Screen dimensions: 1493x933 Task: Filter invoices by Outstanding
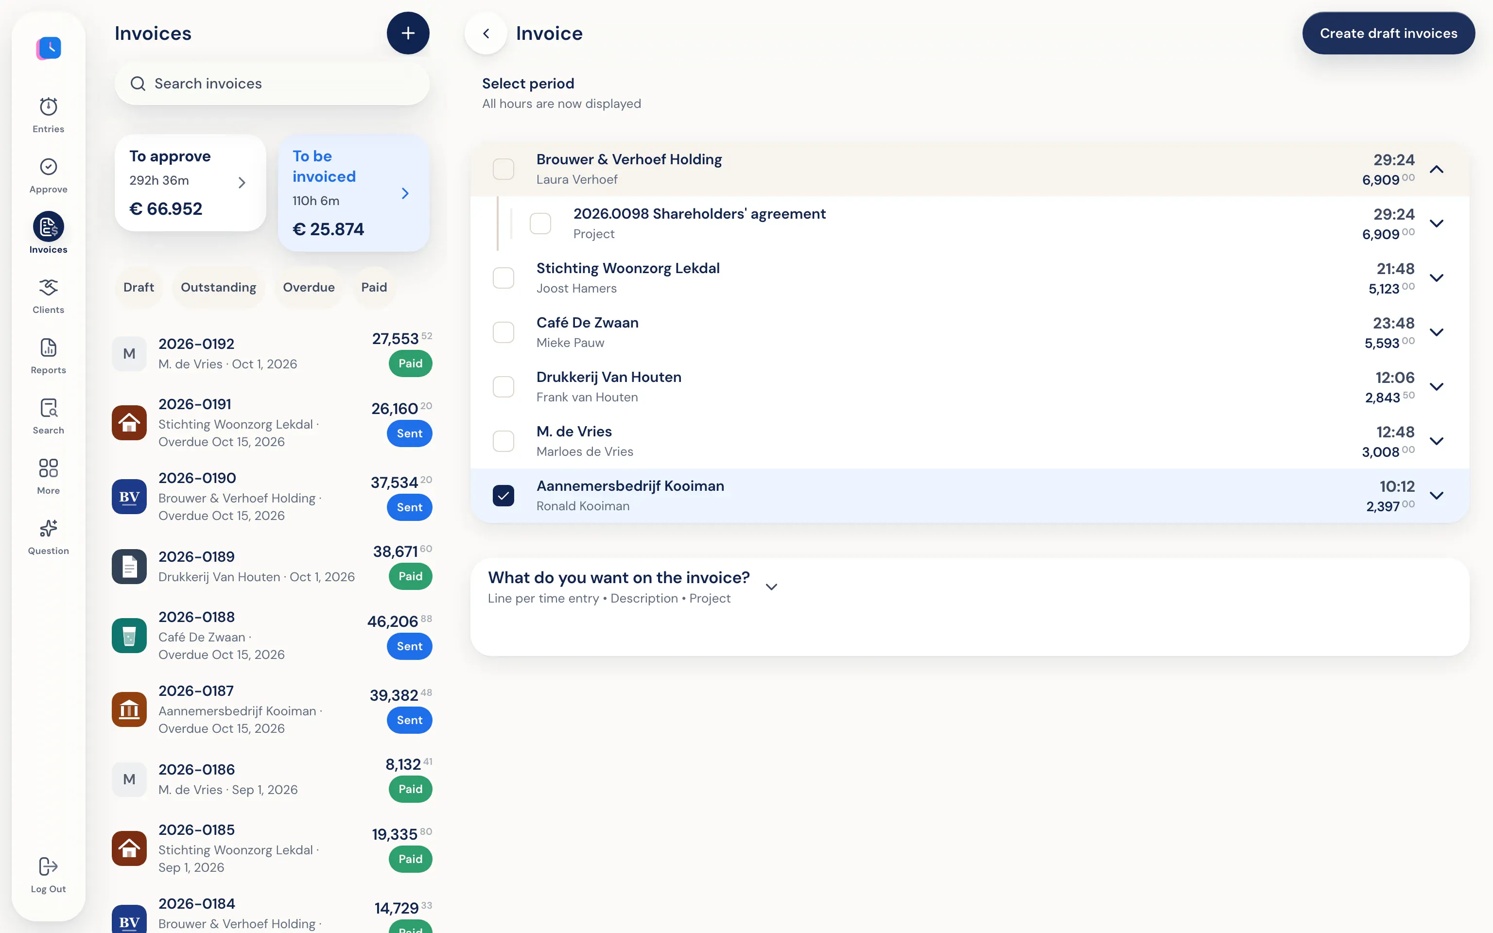[218, 287]
